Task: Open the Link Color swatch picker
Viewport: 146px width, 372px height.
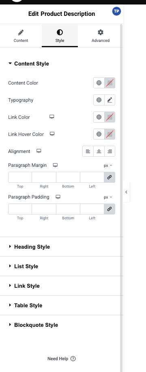Action: tap(109, 117)
